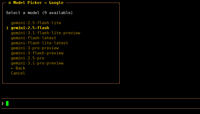Image resolution: width=200 pixels, height=114 pixels.
Task: Select gemini-3-flash-preview entry
Action: (37, 53)
